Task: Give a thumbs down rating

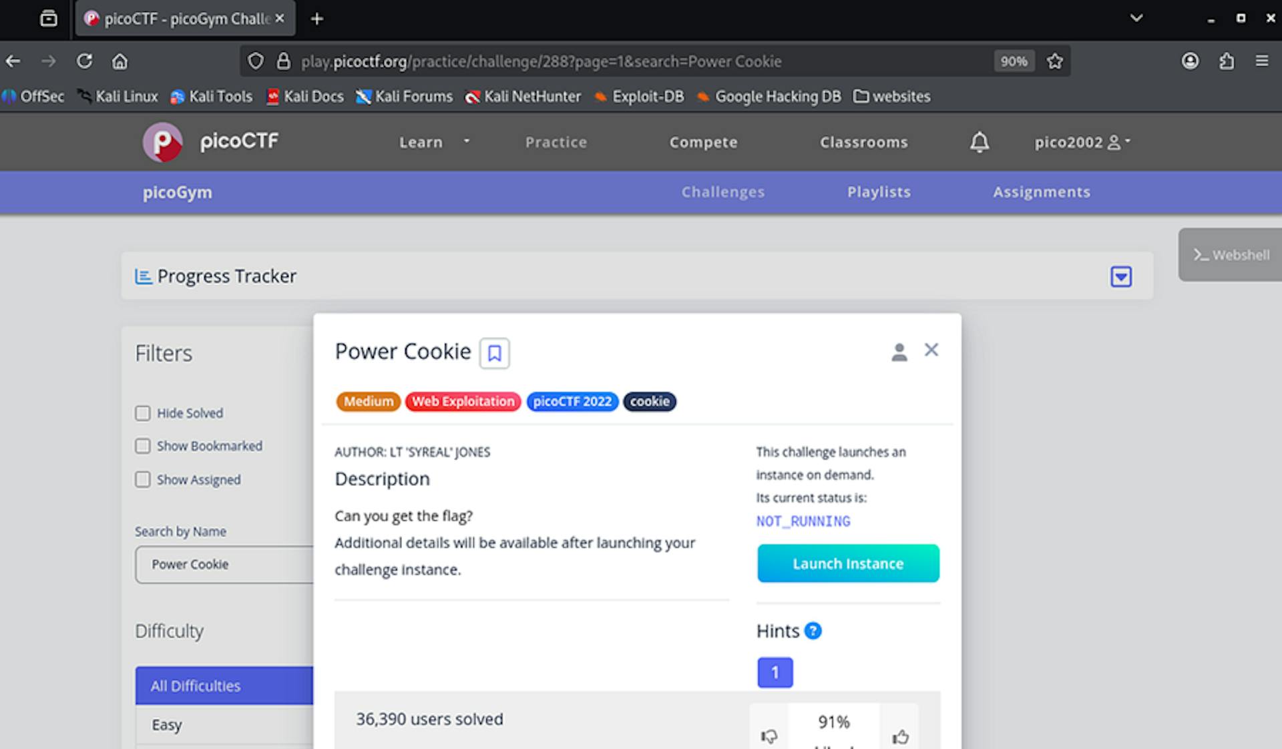Action: click(769, 737)
